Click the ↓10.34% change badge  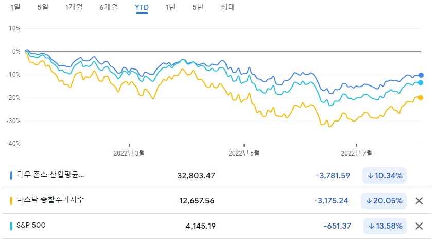(385, 176)
